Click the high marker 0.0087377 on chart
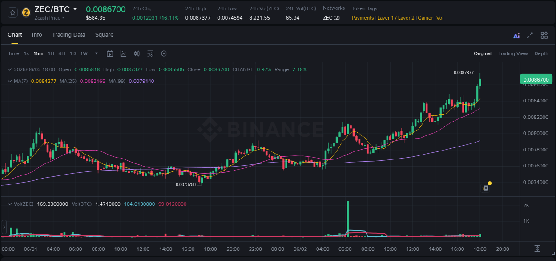 (x=463, y=72)
